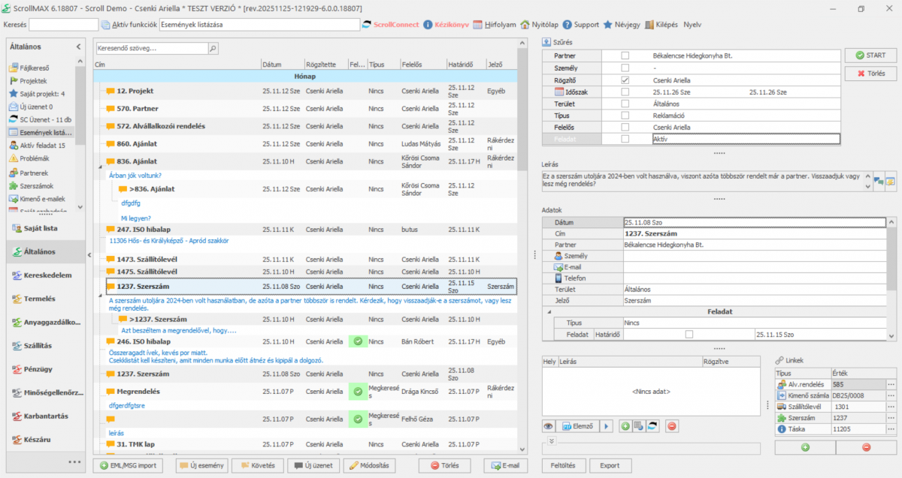Enable the Partner filter checkbox
This screenshot has width=902, height=478.
(x=625, y=56)
